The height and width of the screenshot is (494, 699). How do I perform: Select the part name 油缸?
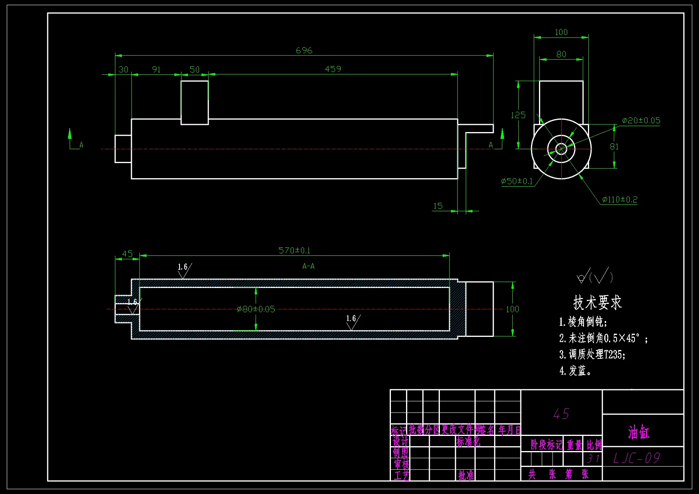pyautogui.click(x=639, y=432)
